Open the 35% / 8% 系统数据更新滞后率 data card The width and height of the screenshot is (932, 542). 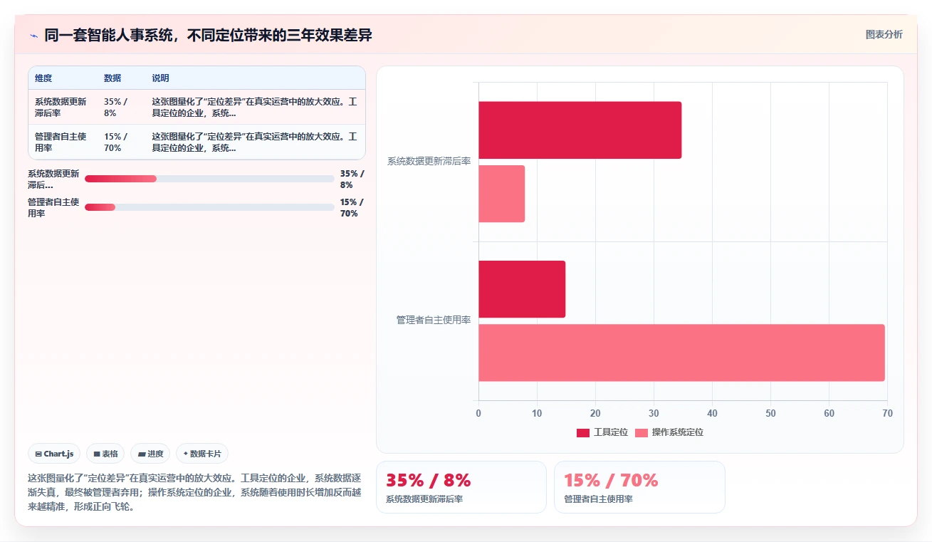[x=461, y=487]
